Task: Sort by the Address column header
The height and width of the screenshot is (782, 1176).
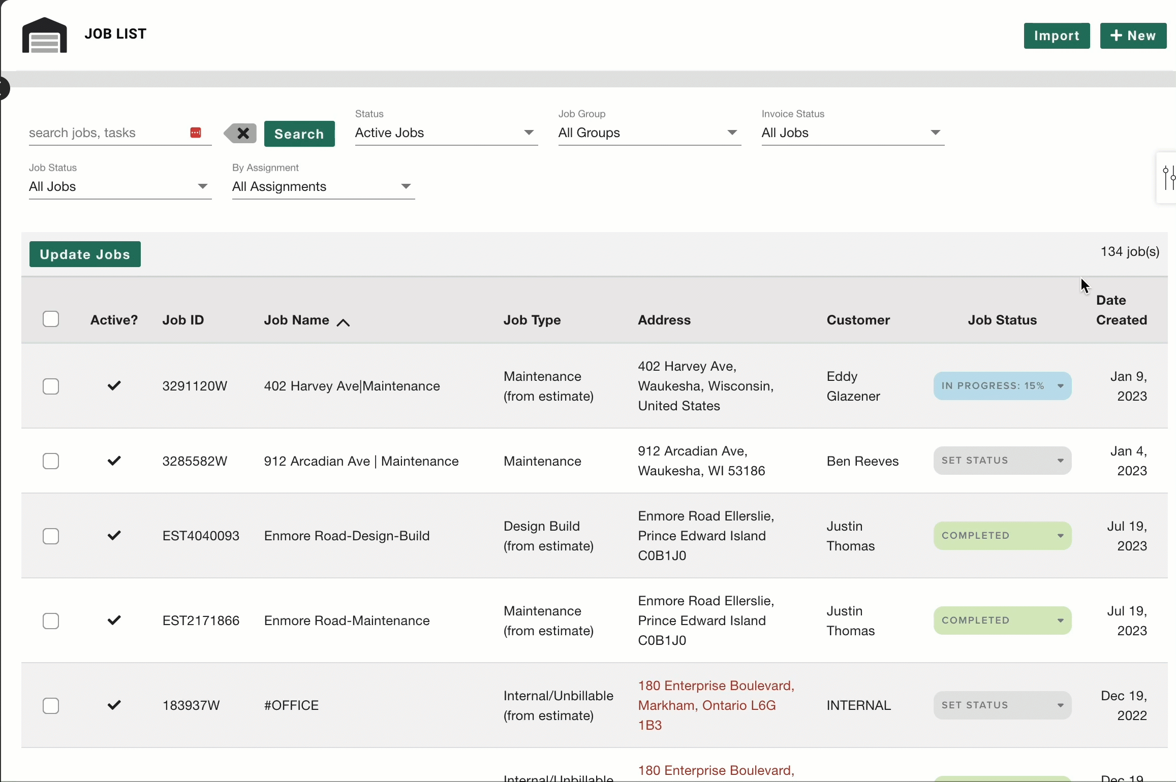Action: pos(664,320)
